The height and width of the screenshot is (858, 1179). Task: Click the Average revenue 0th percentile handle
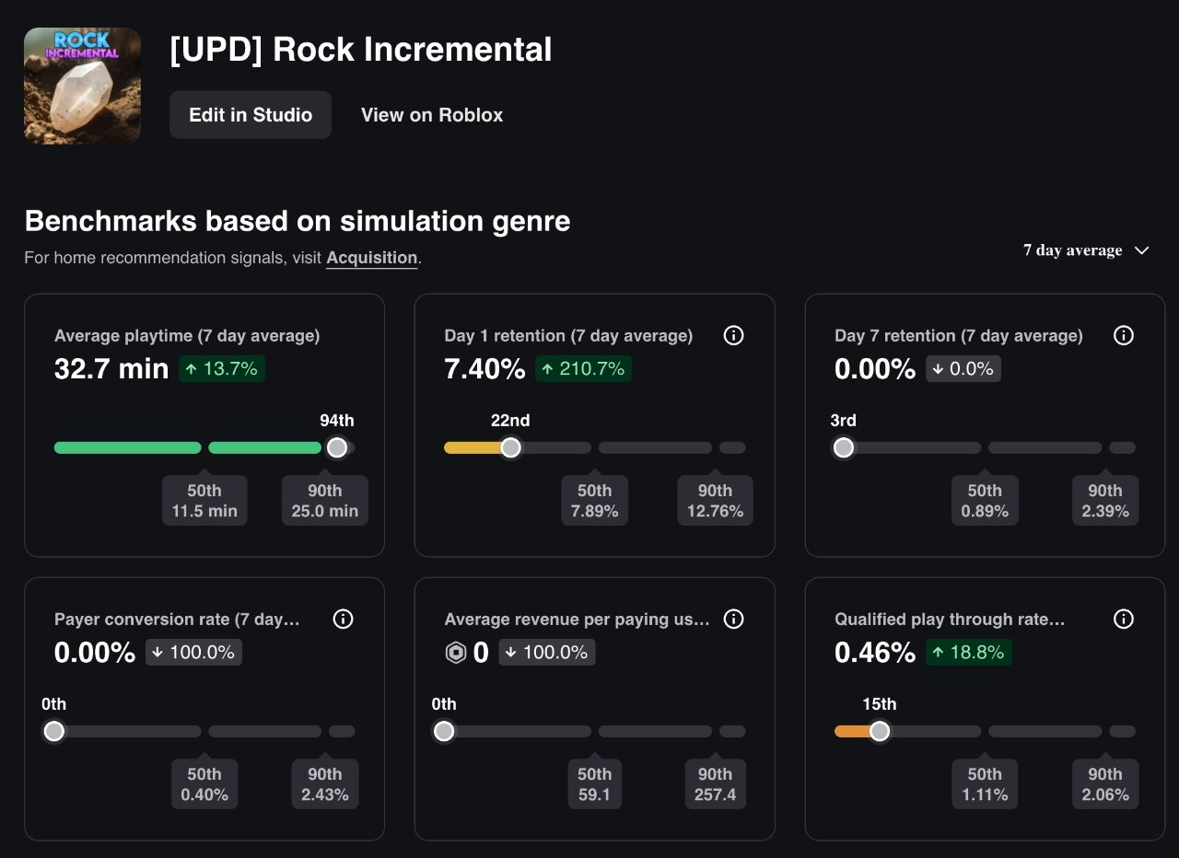tap(444, 731)
